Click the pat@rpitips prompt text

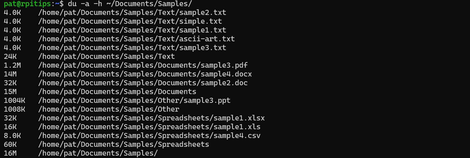27,4
